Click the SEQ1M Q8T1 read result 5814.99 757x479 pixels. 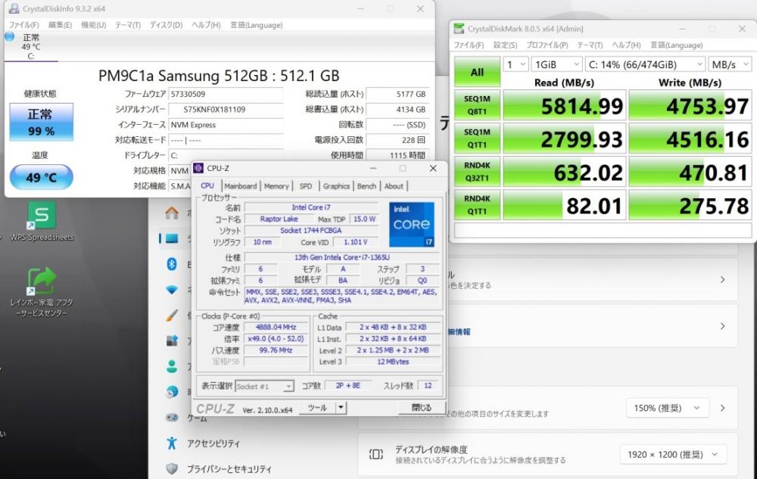pos(565,106)
